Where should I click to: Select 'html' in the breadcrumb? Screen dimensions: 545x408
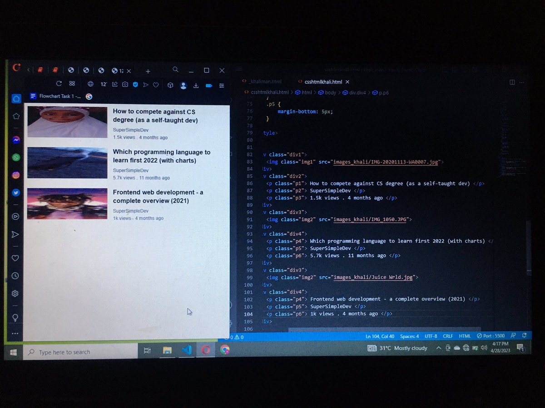pyautogui.click(x=307, y=92)
